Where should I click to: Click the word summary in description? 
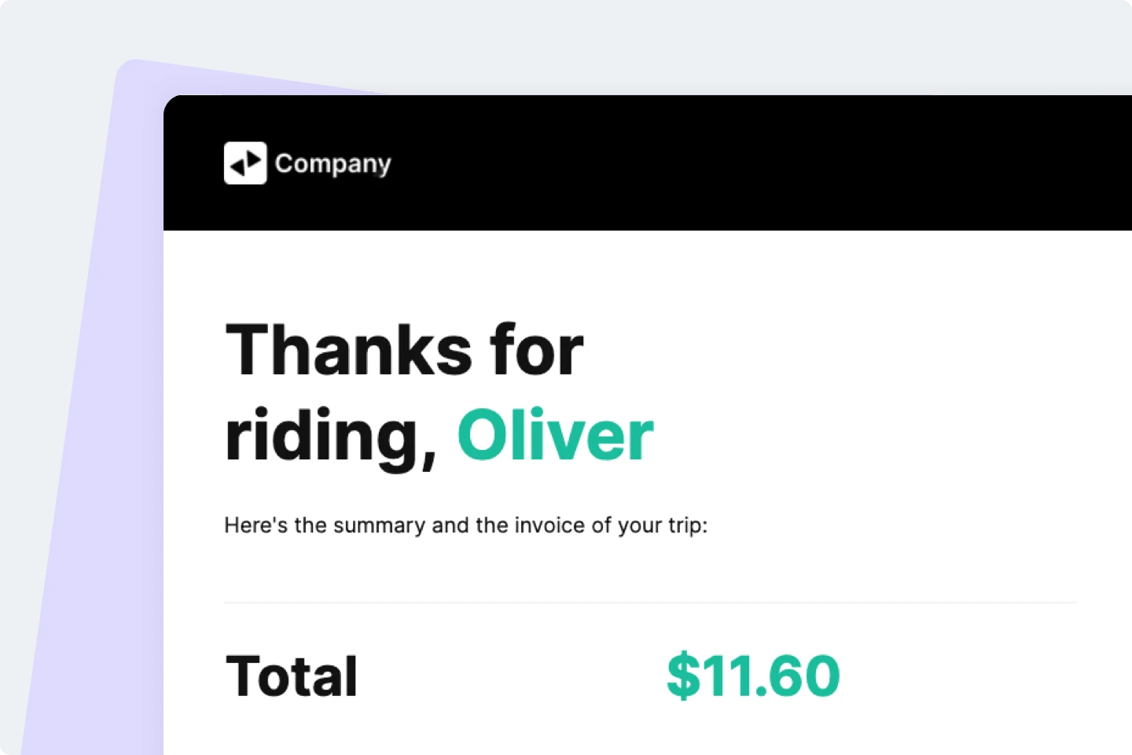pos(379,526)
